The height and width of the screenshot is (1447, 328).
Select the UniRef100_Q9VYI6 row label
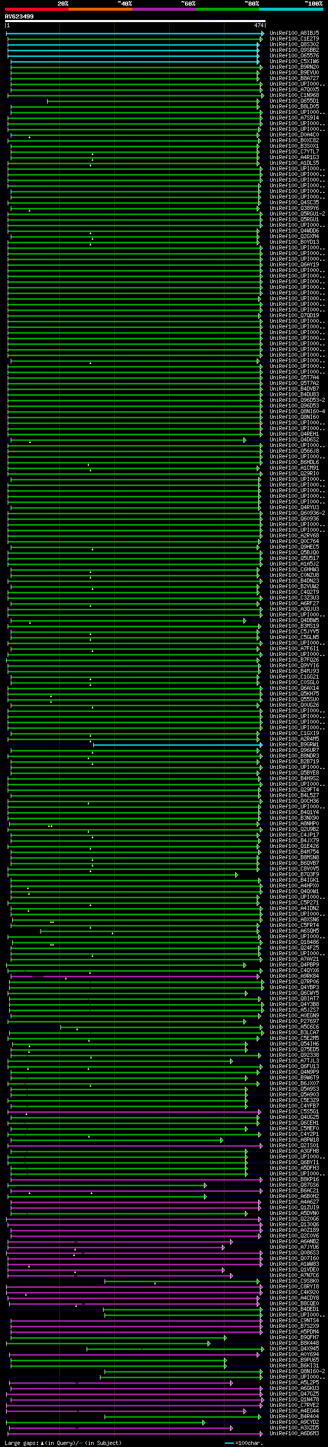(294, 666)
